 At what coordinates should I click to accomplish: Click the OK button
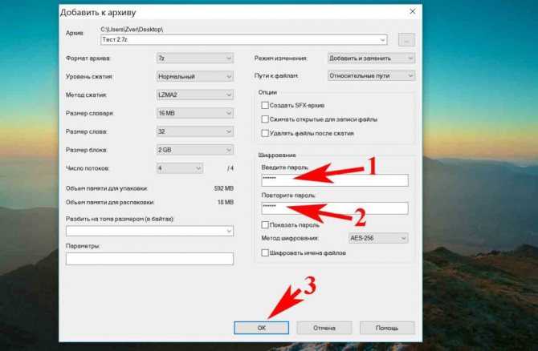pos(262,328)
